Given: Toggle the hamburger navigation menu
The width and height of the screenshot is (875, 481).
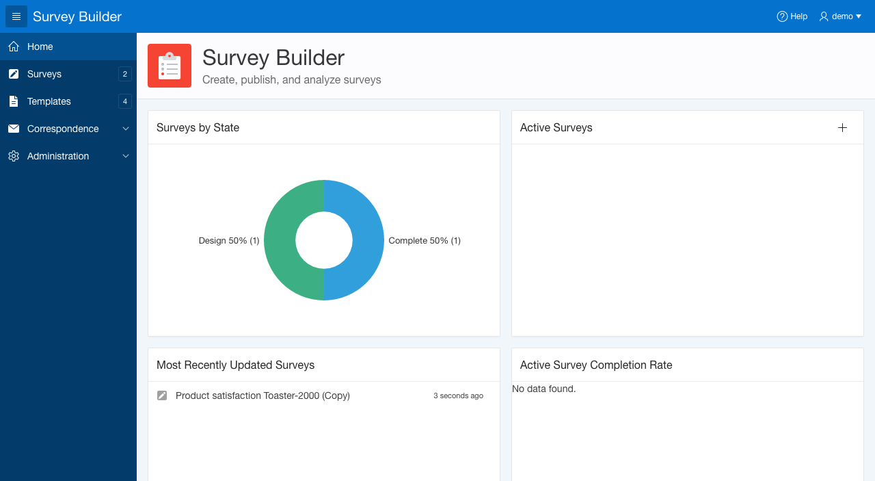Looking at the screenshot, I should (16, 16).
